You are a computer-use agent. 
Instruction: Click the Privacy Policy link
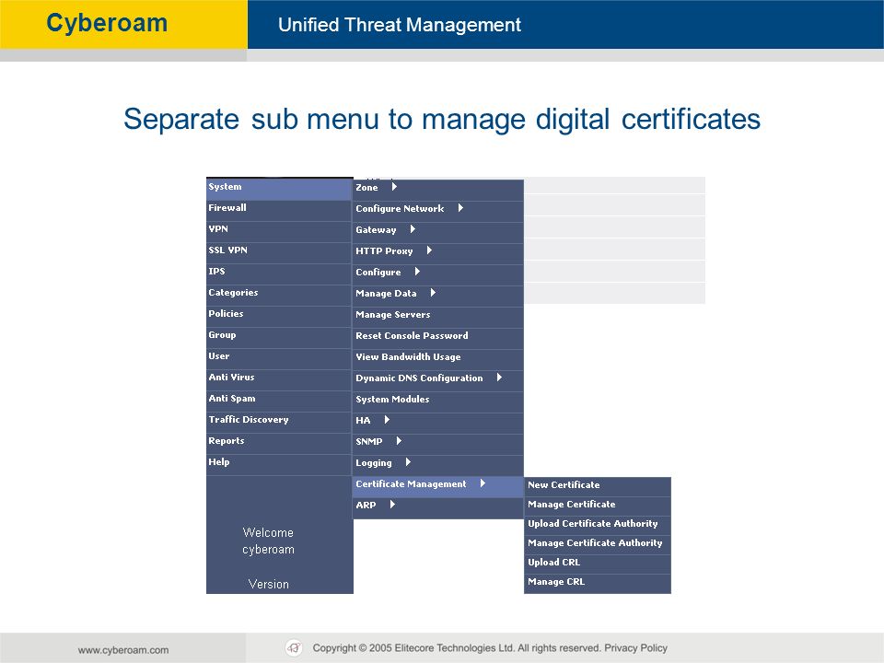636,648
